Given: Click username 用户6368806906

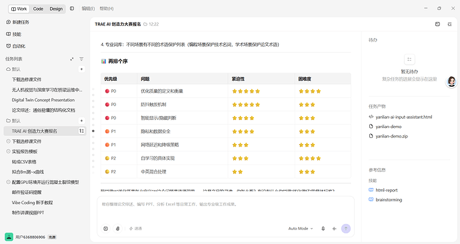Looking at the screenshot, I should pos(30,237).
